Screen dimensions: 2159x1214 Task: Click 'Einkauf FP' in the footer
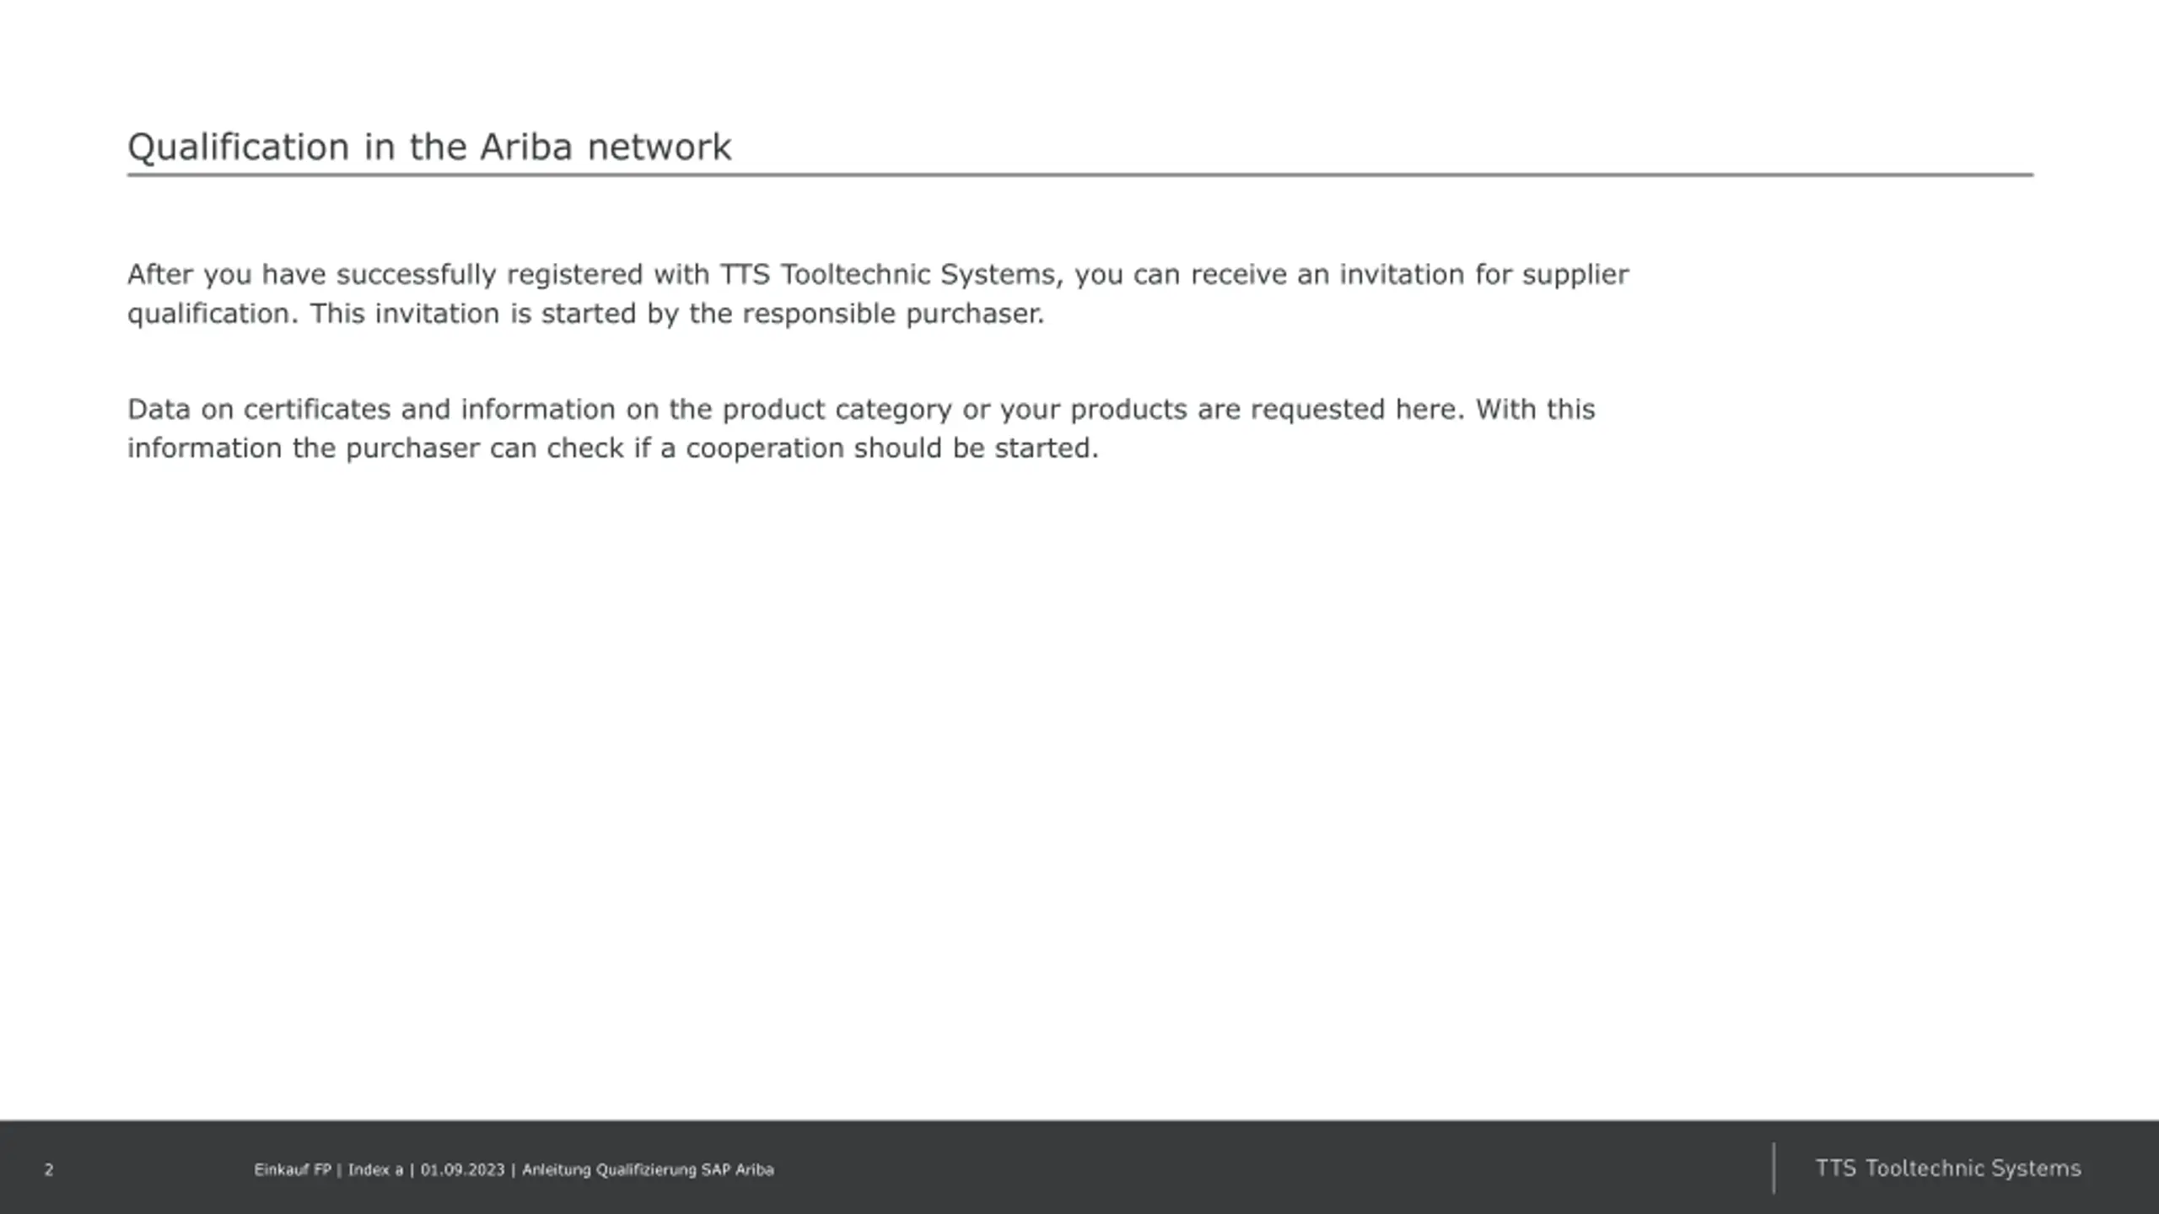[x=293, y=1170]
